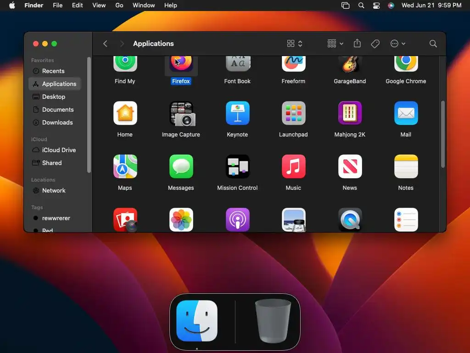Select the Image Capture app icon
Viewport: 470px width, 353px height.
(182, 114)
